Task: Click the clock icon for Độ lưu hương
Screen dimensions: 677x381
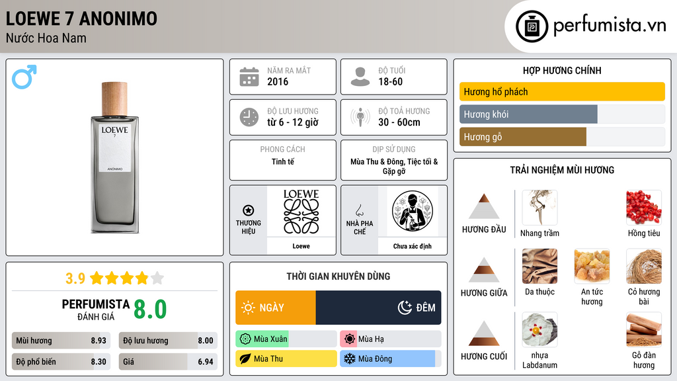Action: click(x=249, y=117)
